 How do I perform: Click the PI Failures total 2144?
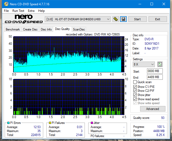click(x=79, y=135)
